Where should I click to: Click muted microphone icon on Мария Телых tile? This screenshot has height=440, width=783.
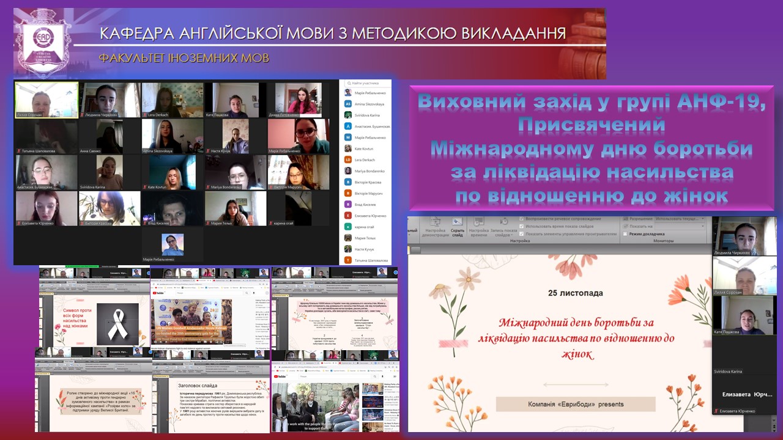[208, 223]
